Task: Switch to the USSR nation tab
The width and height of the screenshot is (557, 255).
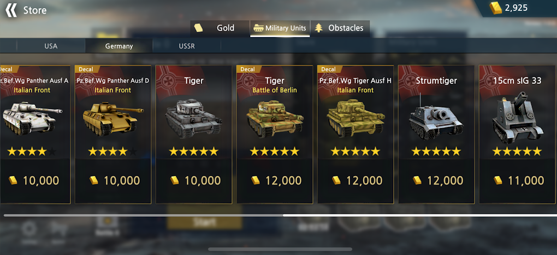Action: (187, 46)
